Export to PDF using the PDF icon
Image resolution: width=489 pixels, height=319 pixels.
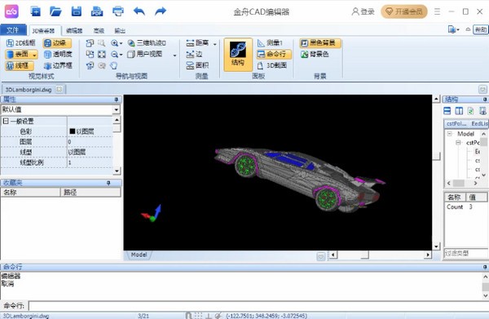[97, 11]
